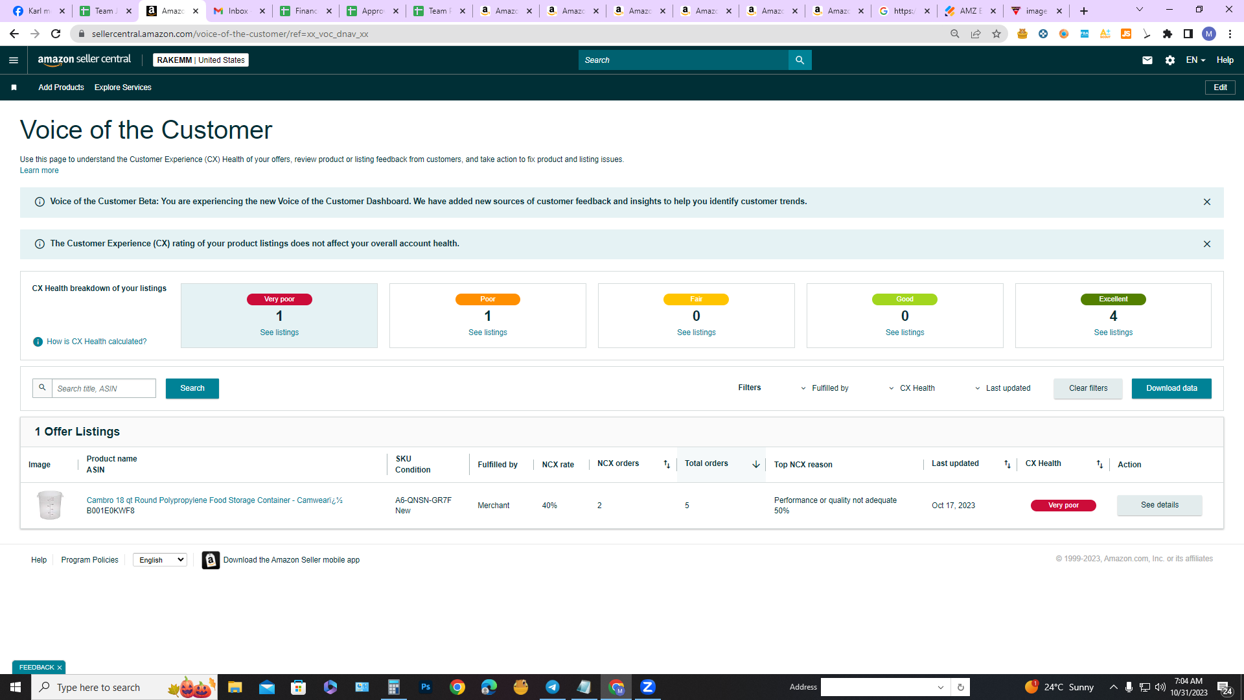
Task: Click the header Search input field
Action: coord(684,60)
